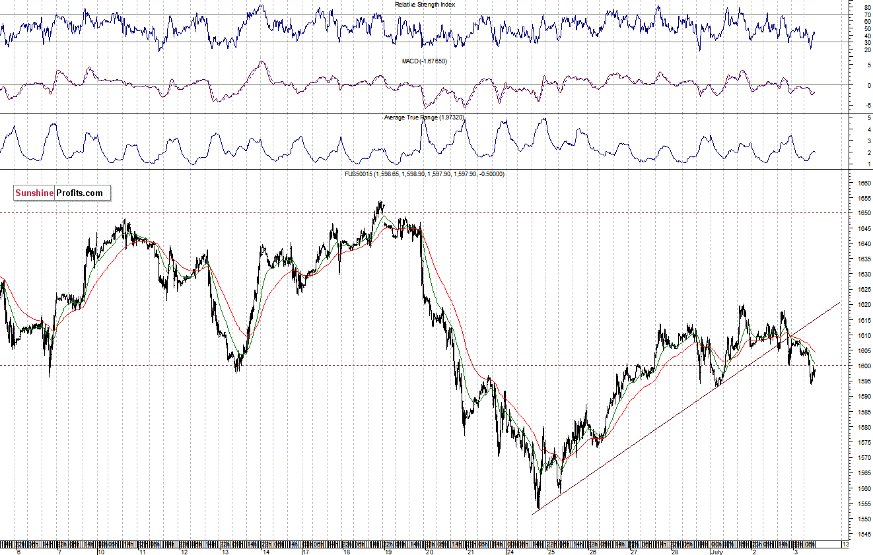The height and width of the screenshot is (555, 873).
Task: Click the date label 26 on time axis
Action: (x=593, y=551)
